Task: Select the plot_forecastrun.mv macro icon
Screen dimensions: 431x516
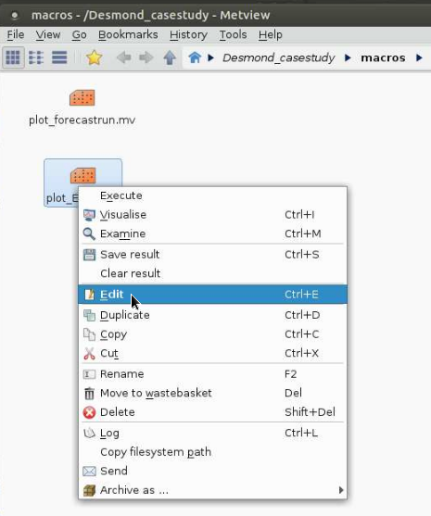Action: 82,98
